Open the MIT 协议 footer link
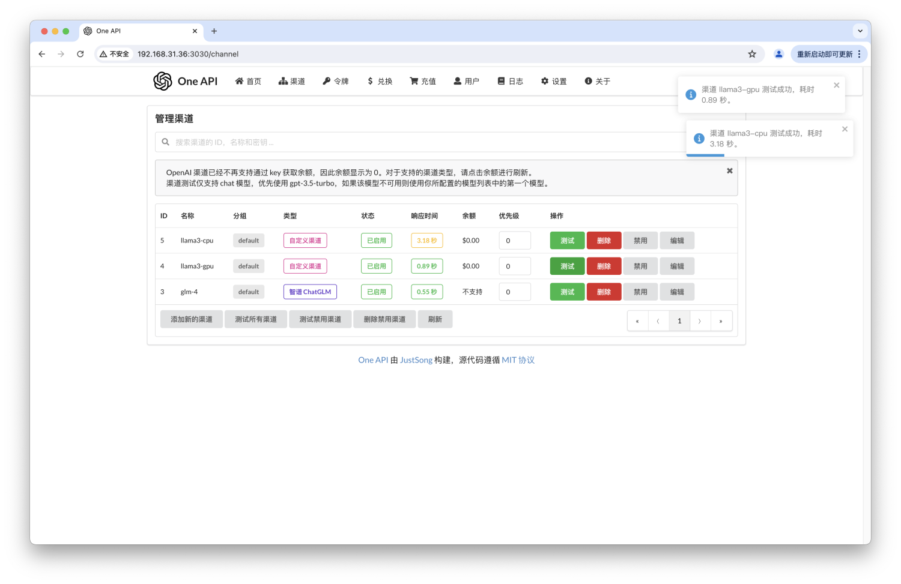The width and height of the screenshot is (901, 584). click(x=518, y=360)
